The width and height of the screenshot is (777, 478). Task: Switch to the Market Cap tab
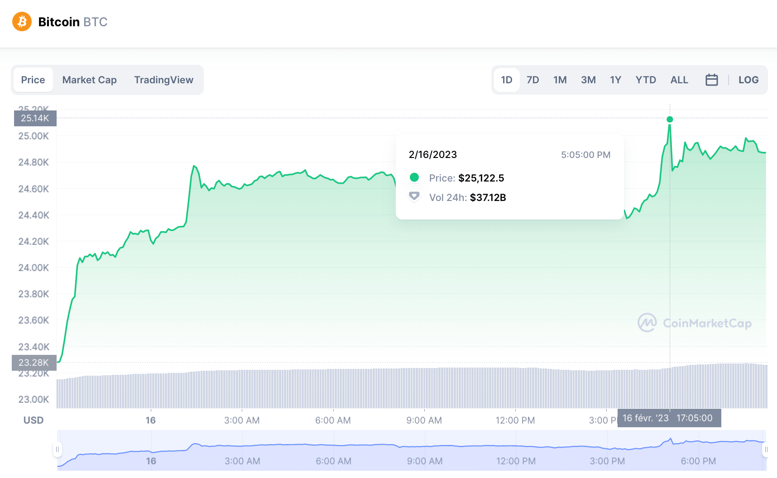89,80
